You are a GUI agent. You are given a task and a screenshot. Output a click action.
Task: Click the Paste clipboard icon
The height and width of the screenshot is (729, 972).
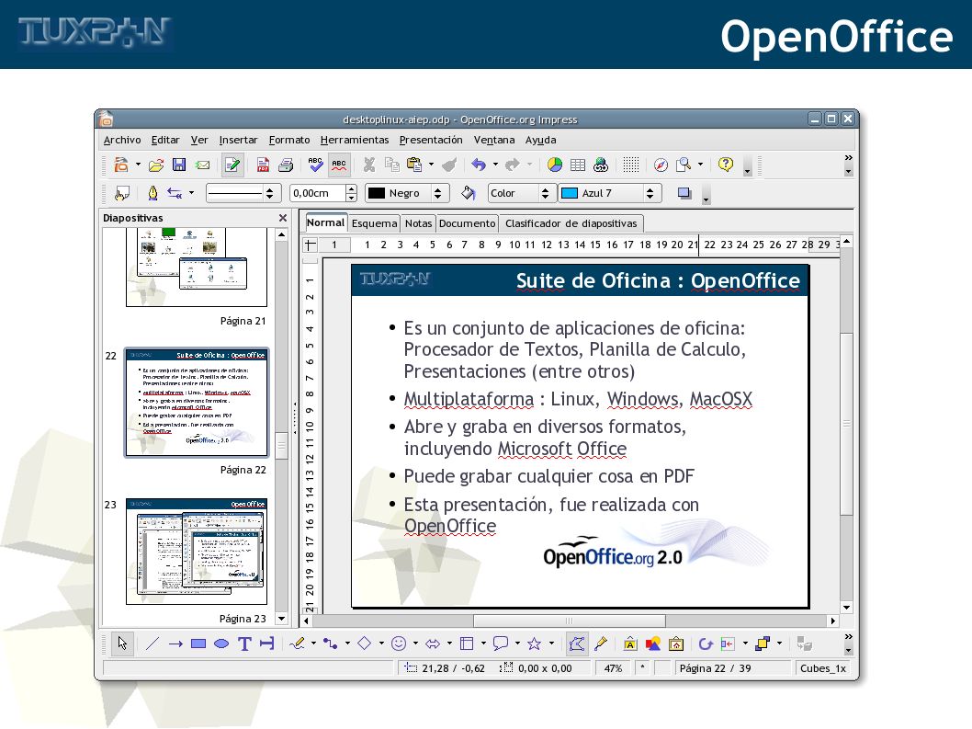click(x=414, y=165)
